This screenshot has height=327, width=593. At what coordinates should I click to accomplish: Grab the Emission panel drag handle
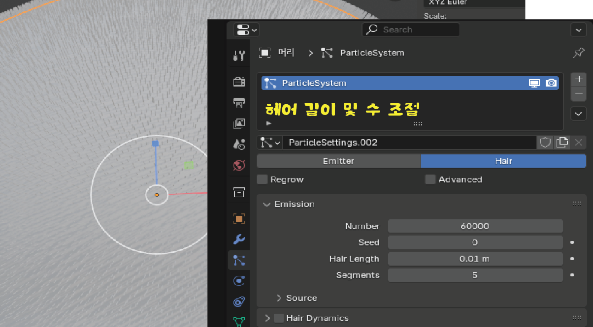pos(577,204)
